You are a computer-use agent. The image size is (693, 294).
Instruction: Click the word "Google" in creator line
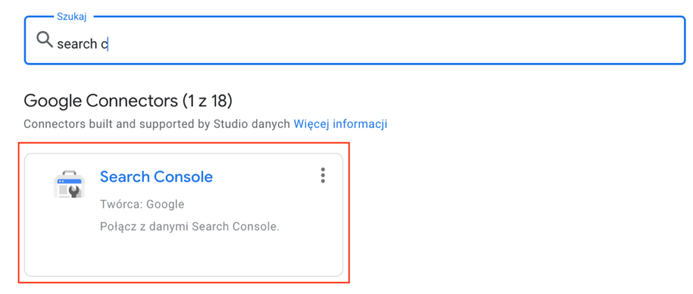click(x=165, y=204)
